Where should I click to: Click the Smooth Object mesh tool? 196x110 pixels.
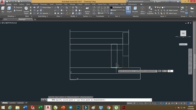pos(26,10)
